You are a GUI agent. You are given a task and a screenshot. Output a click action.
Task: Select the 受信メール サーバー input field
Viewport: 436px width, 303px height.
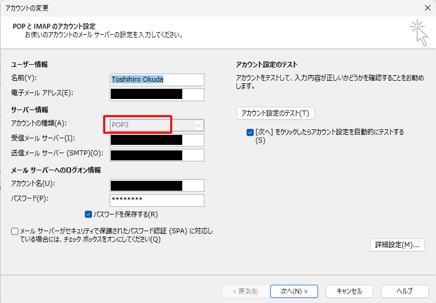click(x=157, y=140)
